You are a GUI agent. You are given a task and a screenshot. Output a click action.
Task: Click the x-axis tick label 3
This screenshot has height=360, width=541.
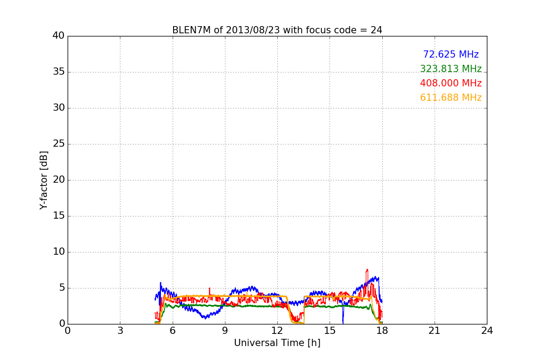coord(120,331)
